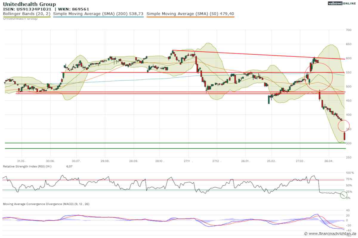Click the 650 price axis label
Image resolution: width=358 pixels, height=238 pixels.
coord(348,44)
